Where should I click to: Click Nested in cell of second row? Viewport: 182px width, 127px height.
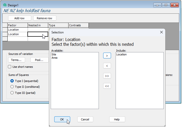point(38,34)
